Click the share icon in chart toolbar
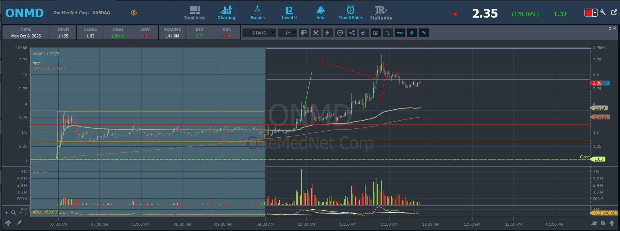Viewport: 620px width, 231px height. pyautogui.click(x=352, y=33)
